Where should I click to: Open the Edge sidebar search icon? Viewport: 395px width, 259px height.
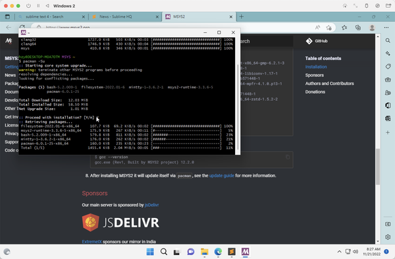click(388, 41)
